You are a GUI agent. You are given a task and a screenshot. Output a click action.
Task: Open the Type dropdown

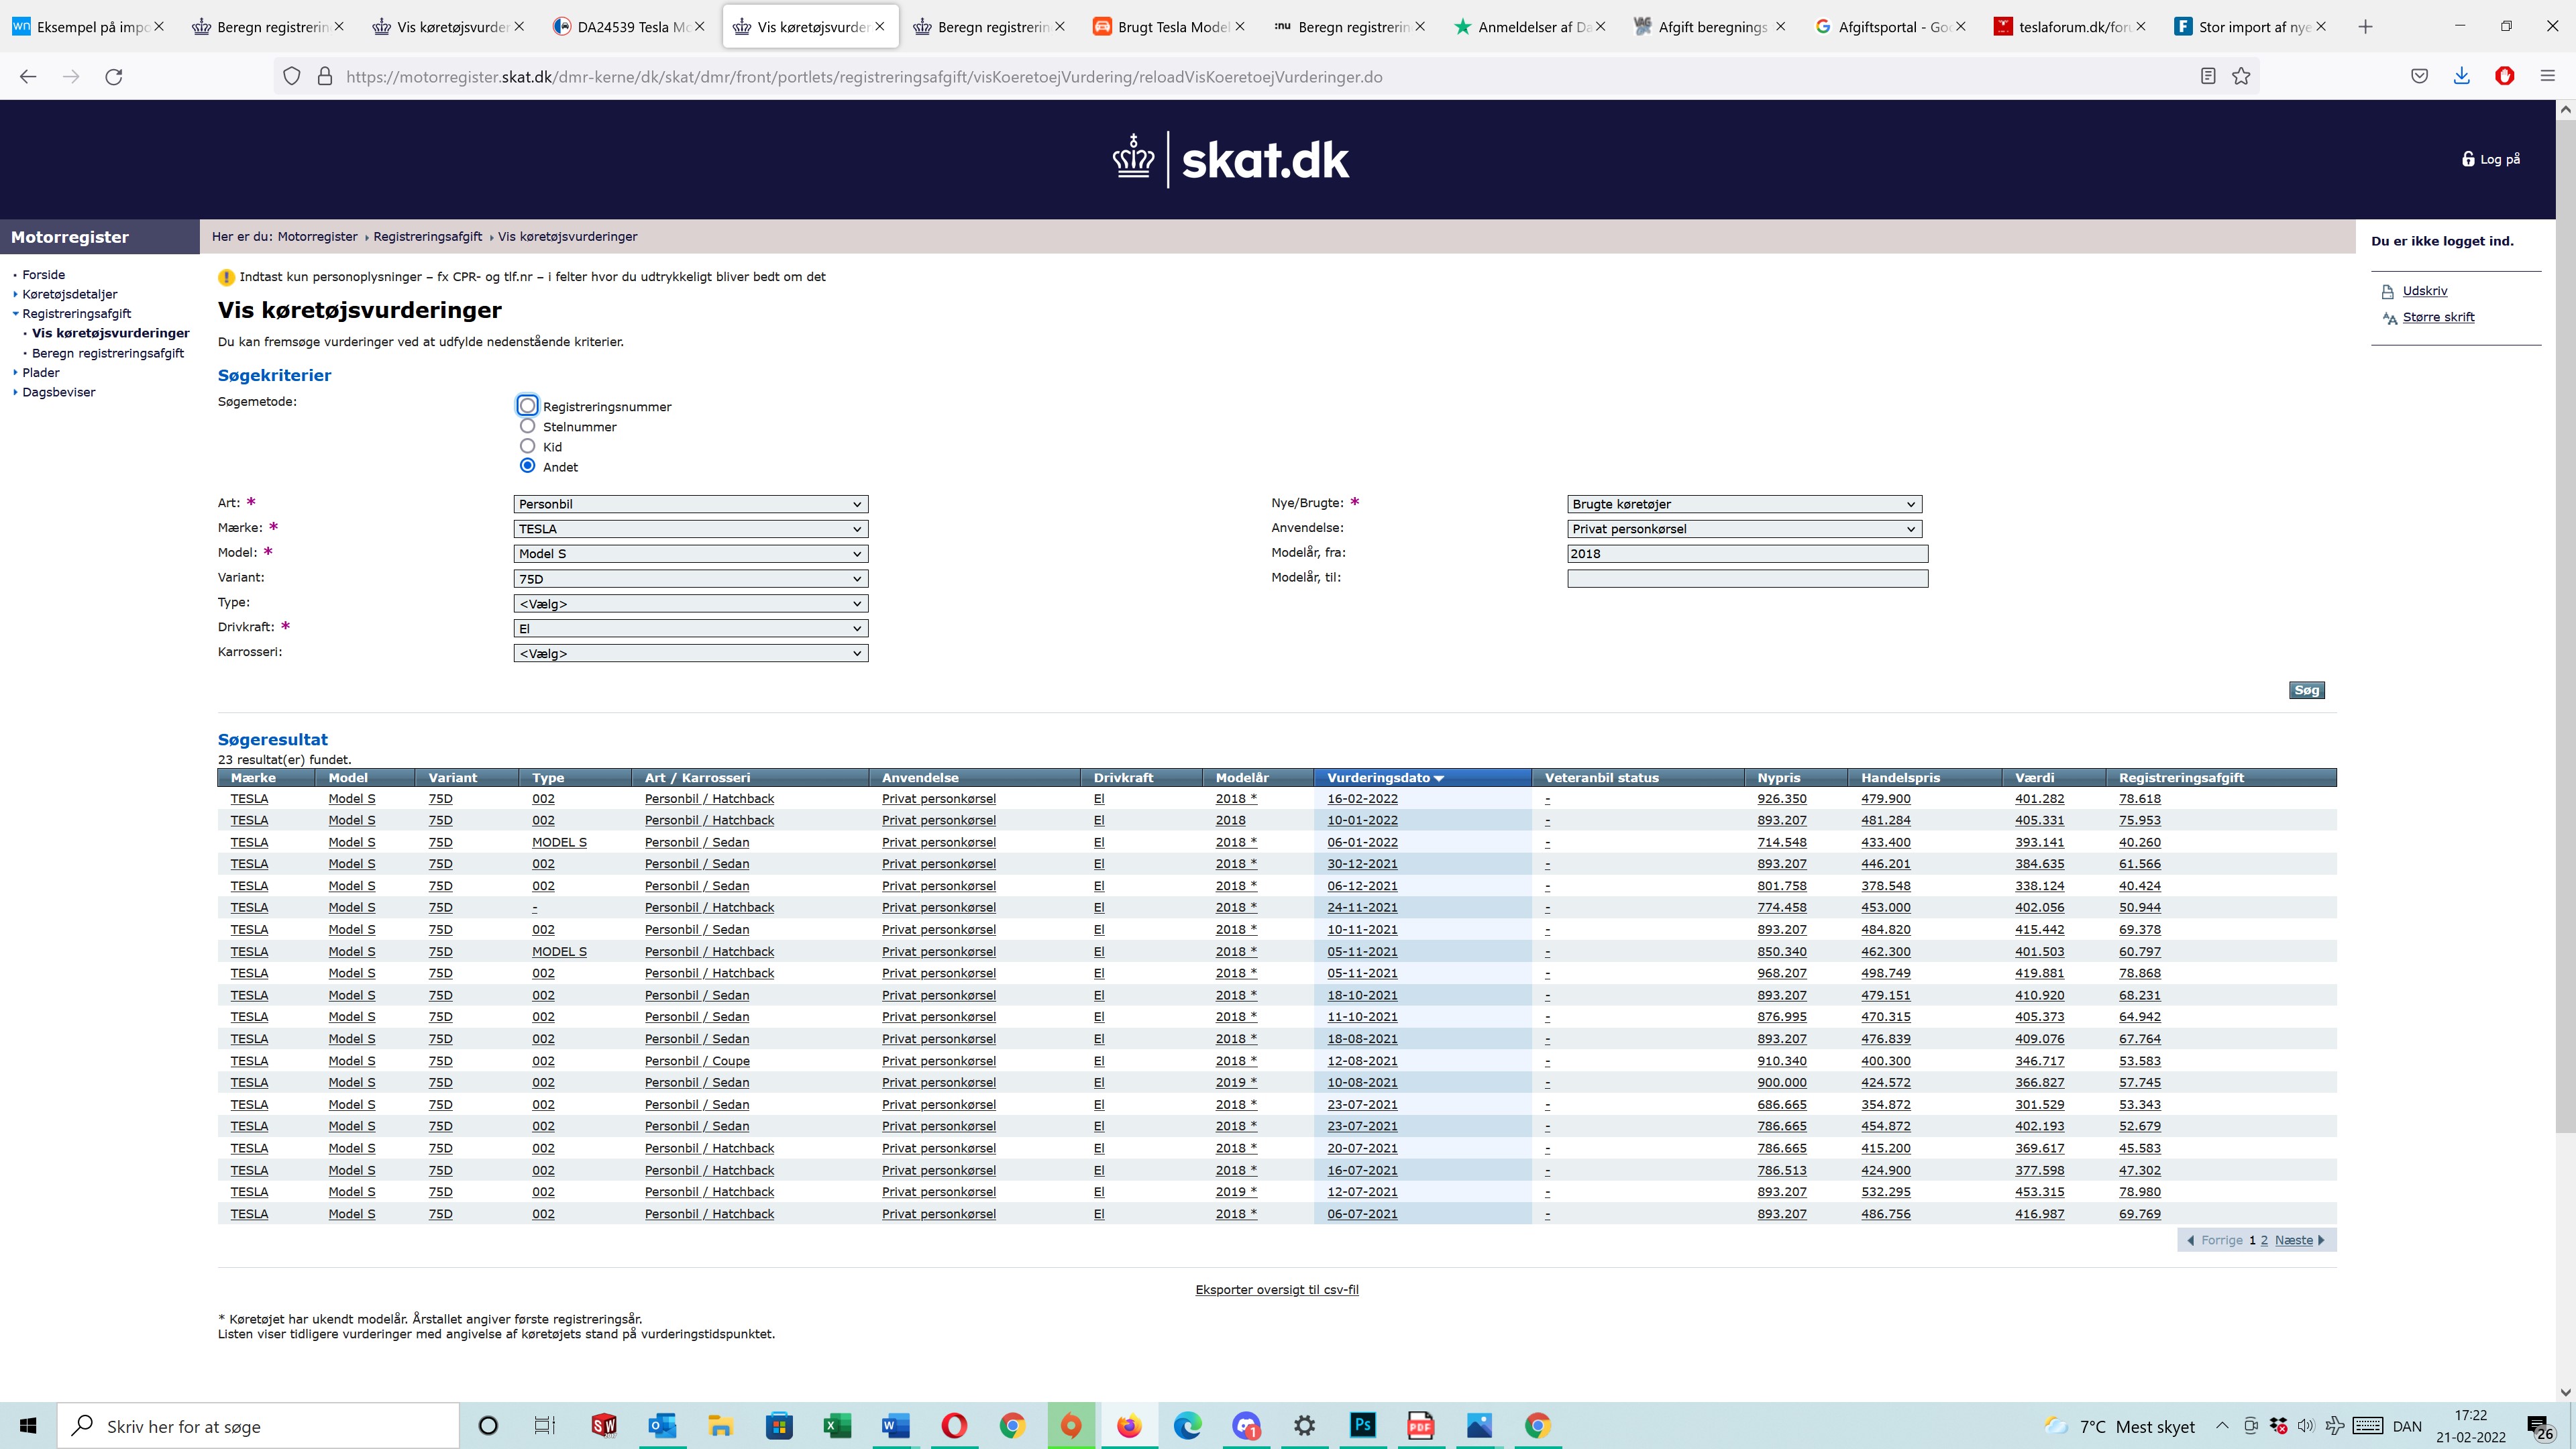point(691,604)
